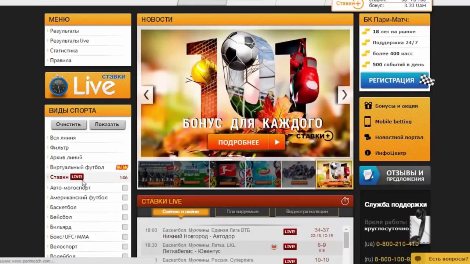Click the gift icon beside Бонусы и акции
470x264 pixels.
coord(368,106)
